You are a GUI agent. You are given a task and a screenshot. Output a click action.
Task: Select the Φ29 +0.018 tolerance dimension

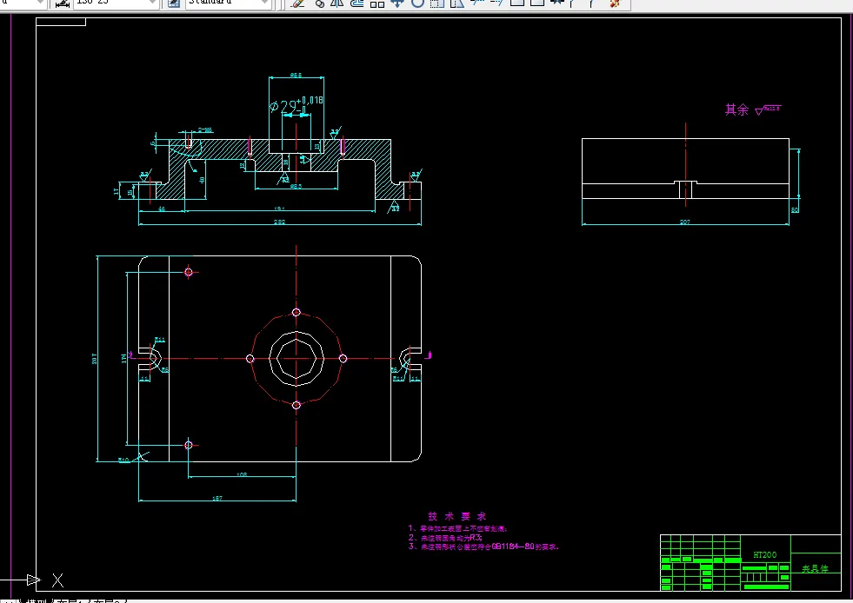(x=297, y=105)
